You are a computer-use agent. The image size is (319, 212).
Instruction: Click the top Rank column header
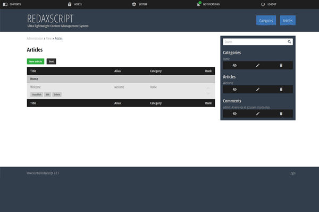pos(208,71)
